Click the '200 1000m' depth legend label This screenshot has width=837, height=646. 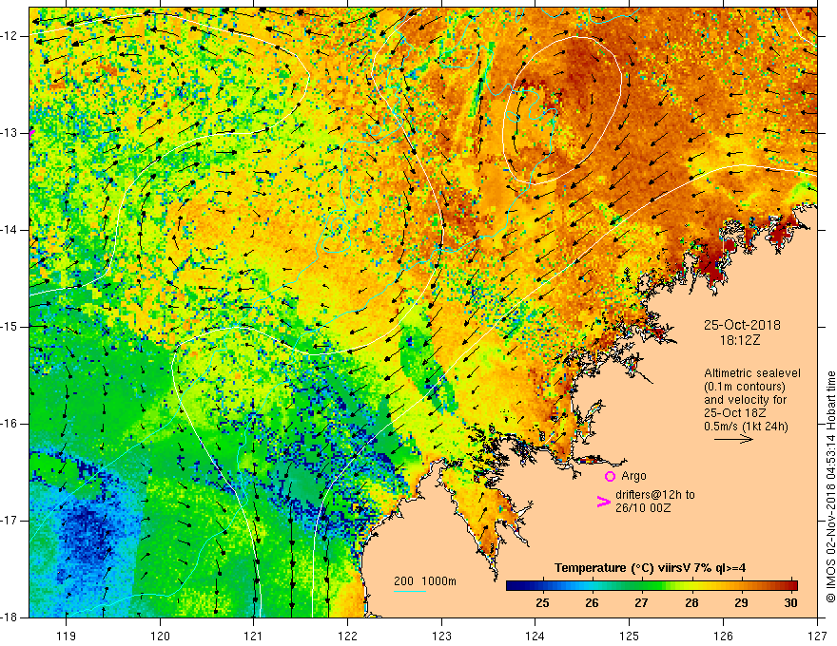[x=425, y=581]
